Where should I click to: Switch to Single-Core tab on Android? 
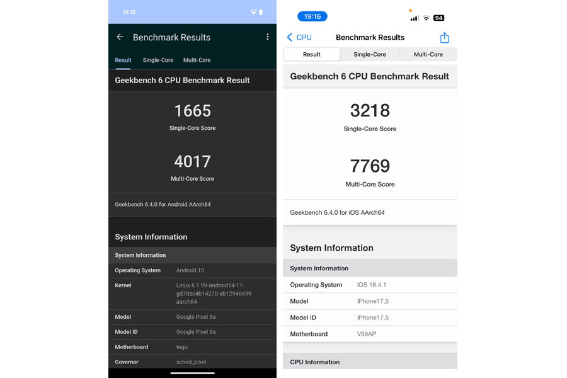click(158, 60)
